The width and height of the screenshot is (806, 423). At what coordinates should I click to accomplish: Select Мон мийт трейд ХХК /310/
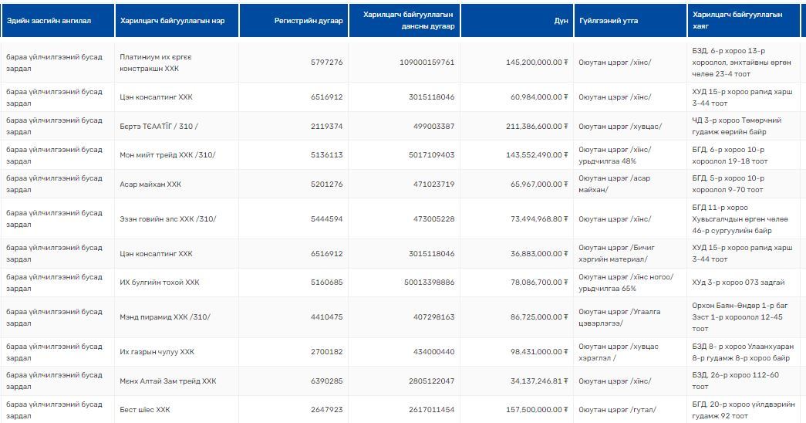(167, 155)
